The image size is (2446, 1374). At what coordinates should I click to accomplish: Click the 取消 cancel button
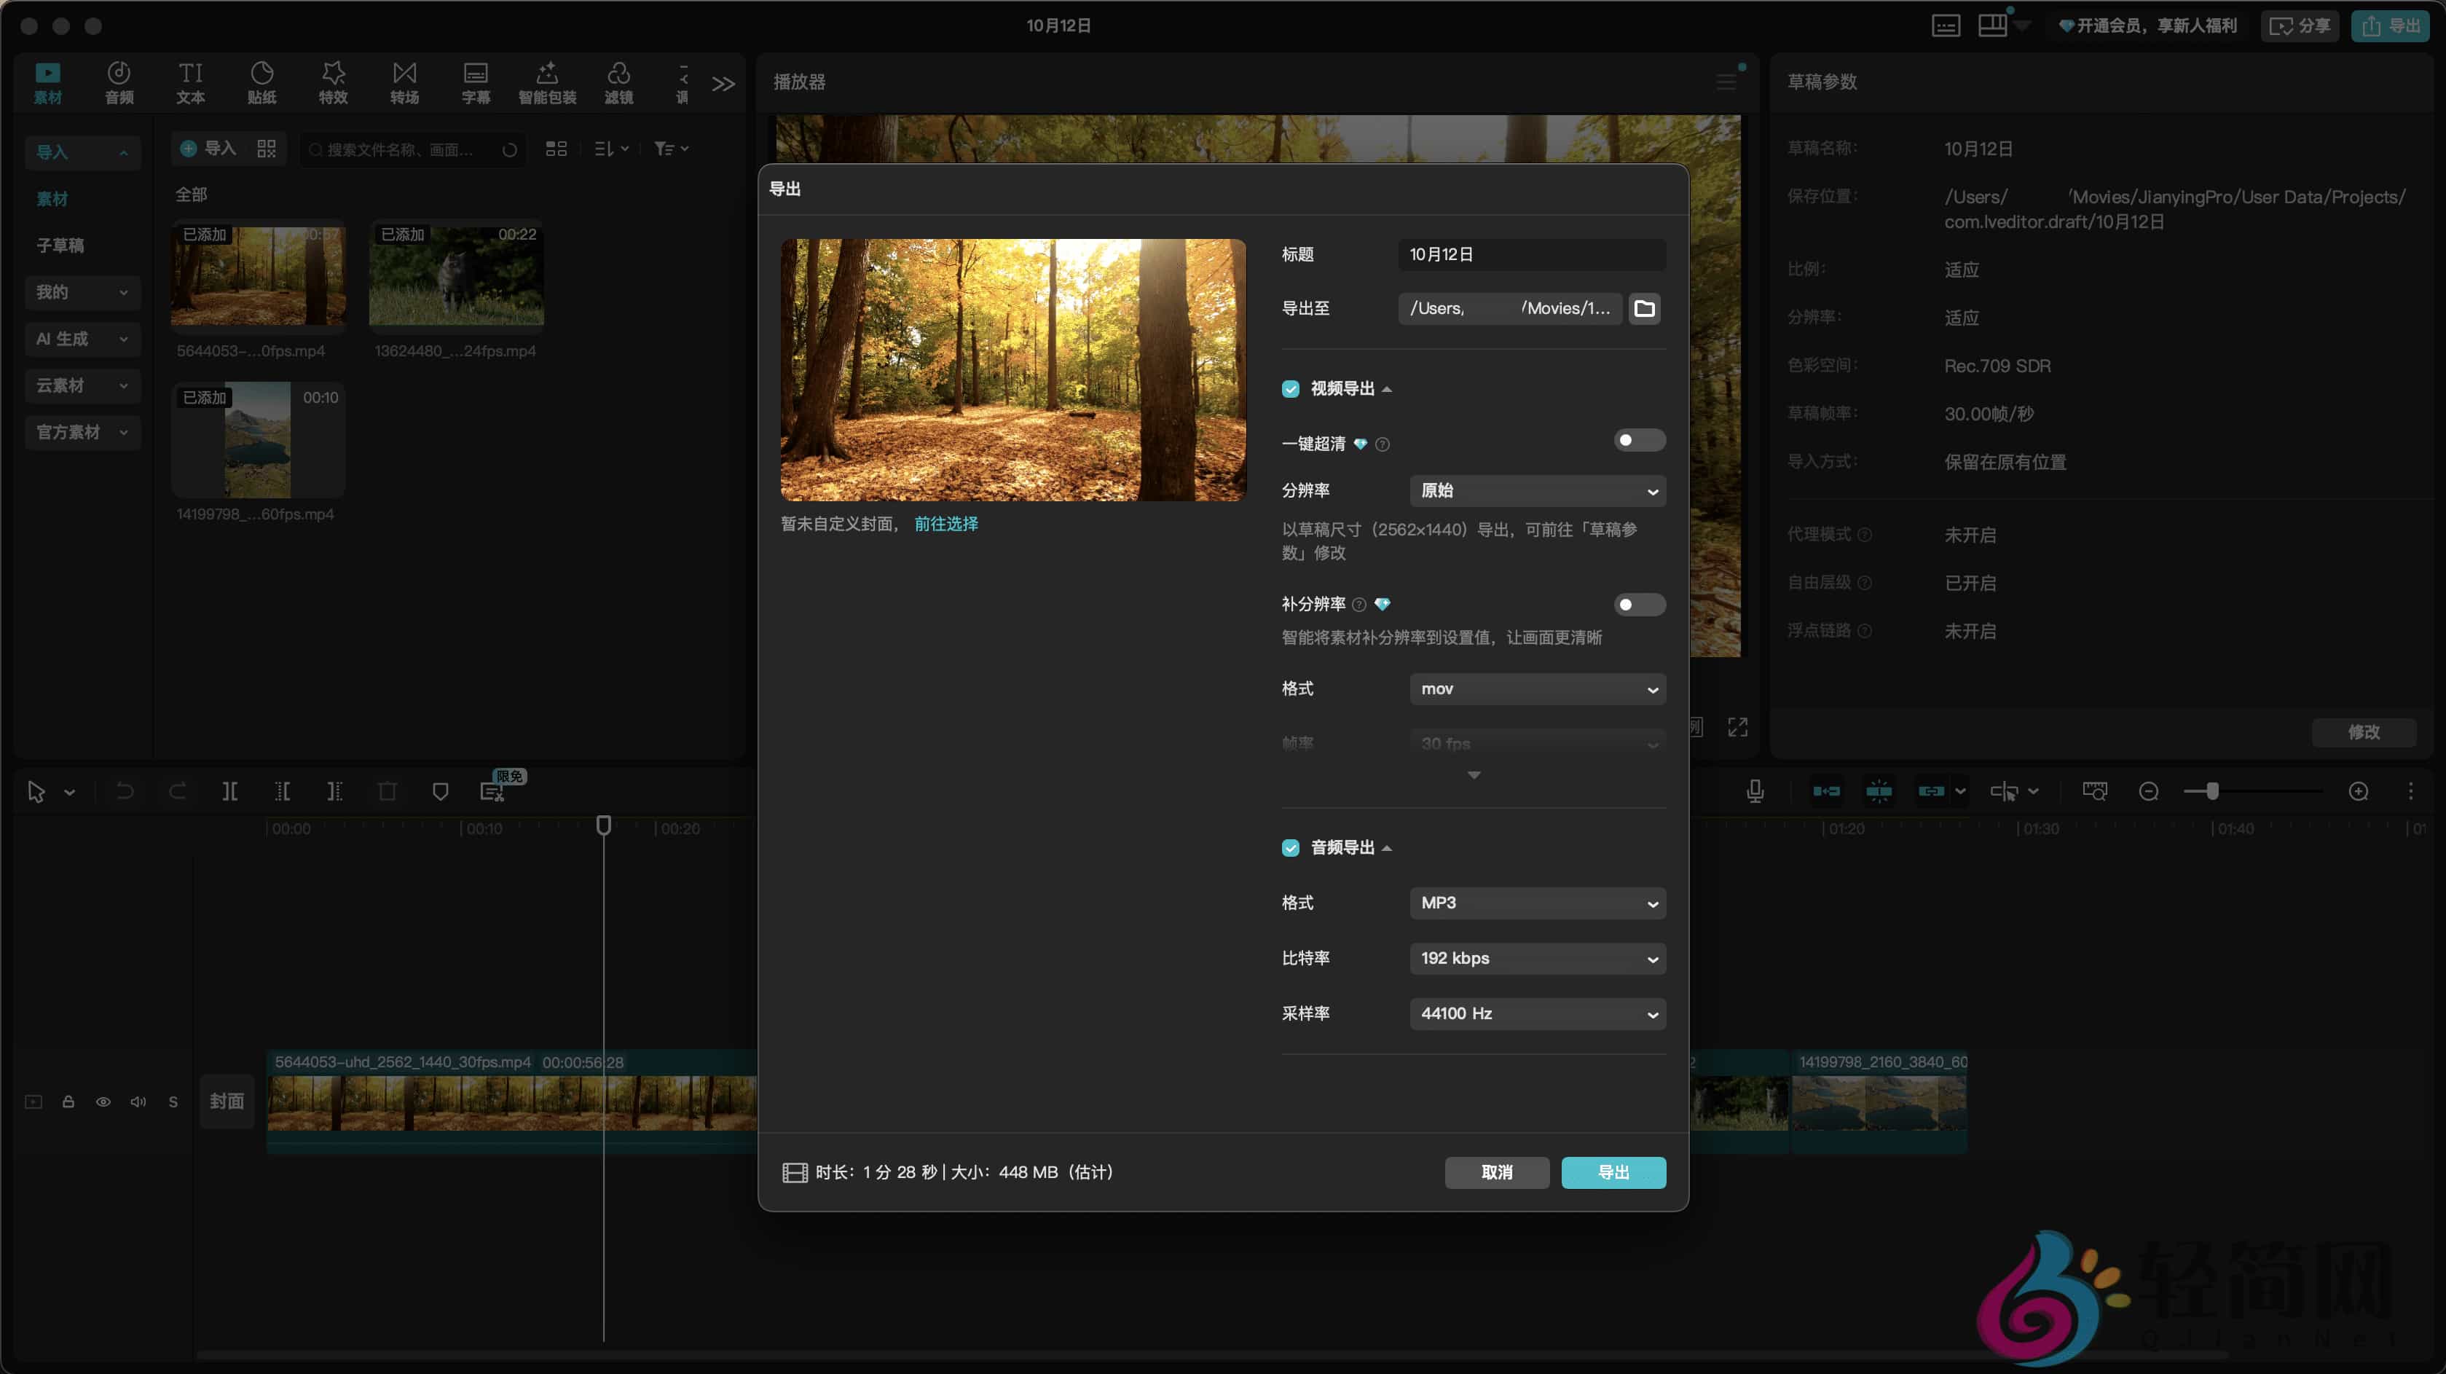click(x=1496, y=1173)
